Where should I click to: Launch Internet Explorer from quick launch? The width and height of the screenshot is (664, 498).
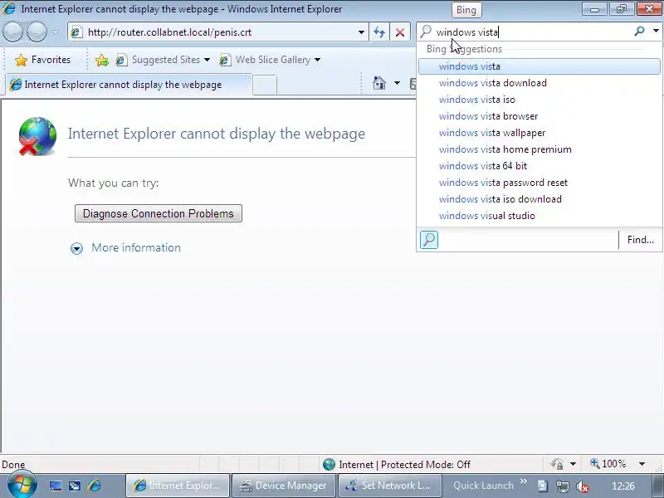[x=95, y=486]
